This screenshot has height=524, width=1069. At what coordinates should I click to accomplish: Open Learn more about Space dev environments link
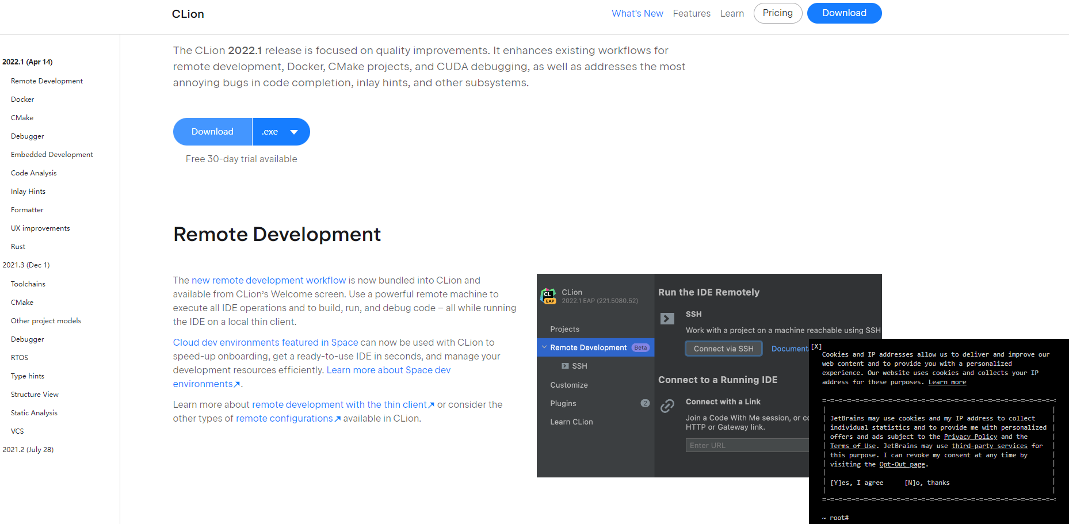[388, 370]
